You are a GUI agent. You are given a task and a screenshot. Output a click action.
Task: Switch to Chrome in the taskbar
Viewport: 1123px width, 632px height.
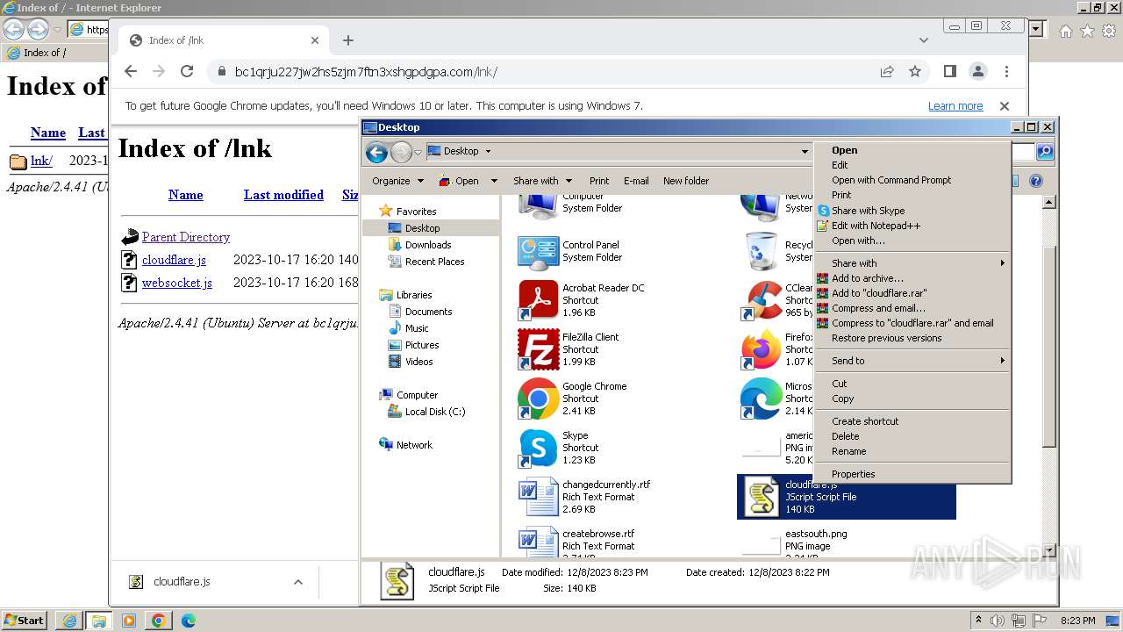pos(158,620)
